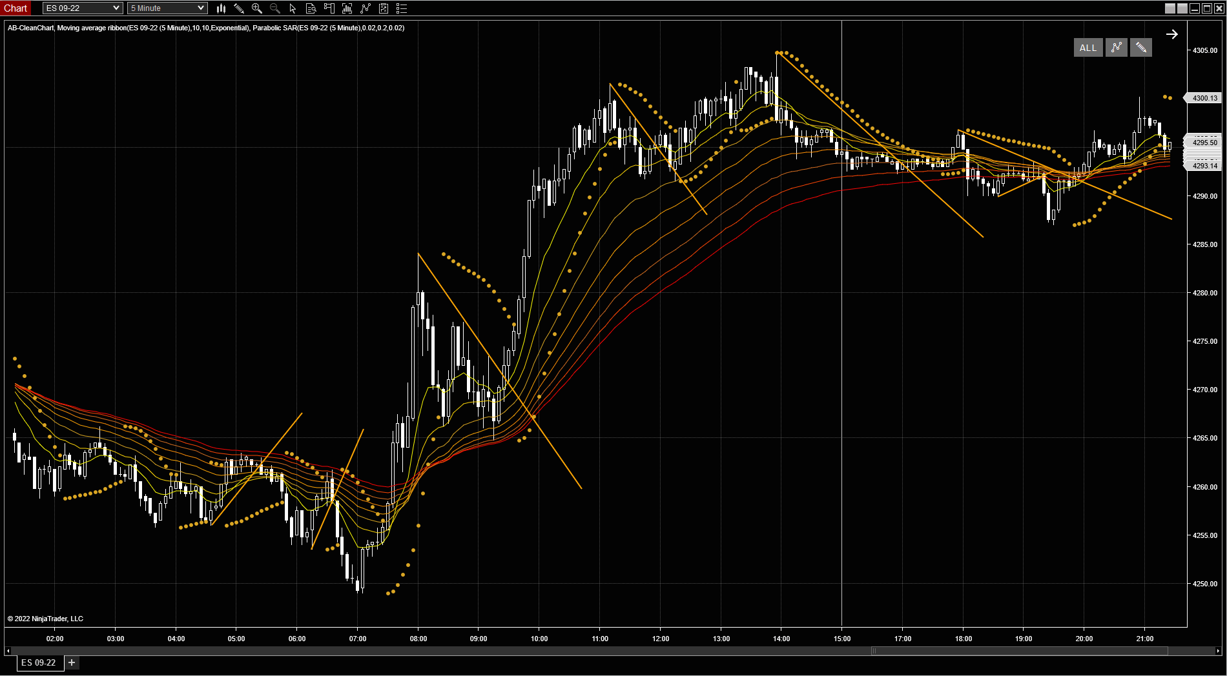Open the Data Box icon
1227x676 pixels.
(x=311, y=8)
